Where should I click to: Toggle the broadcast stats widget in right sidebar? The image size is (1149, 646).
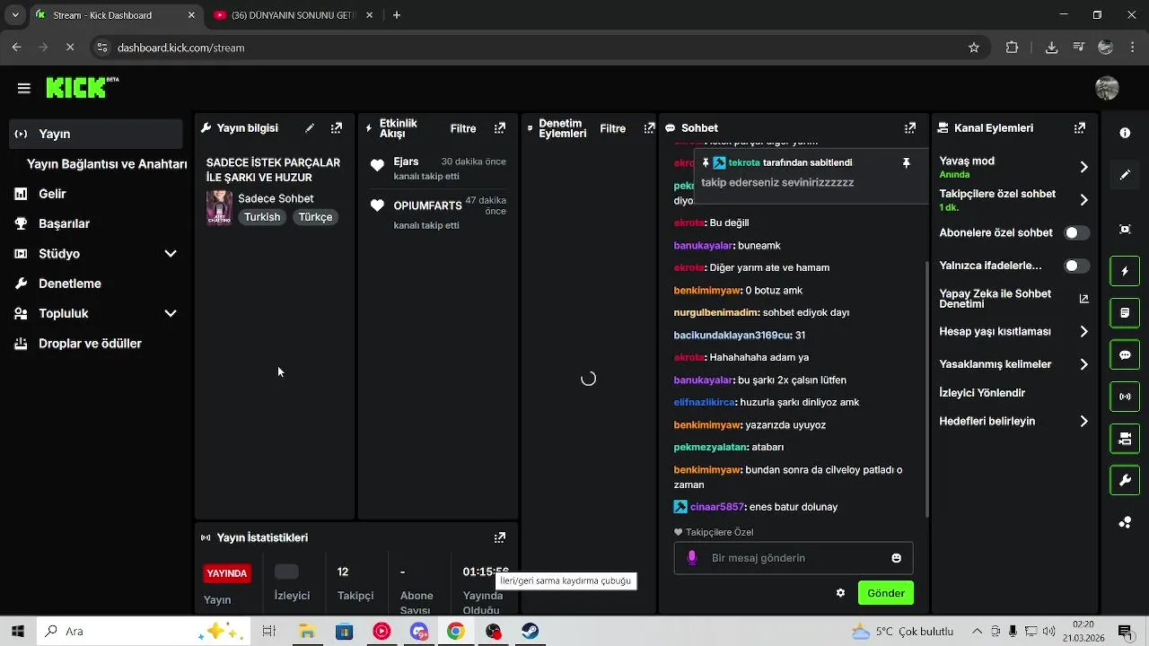click(1125, 397)
